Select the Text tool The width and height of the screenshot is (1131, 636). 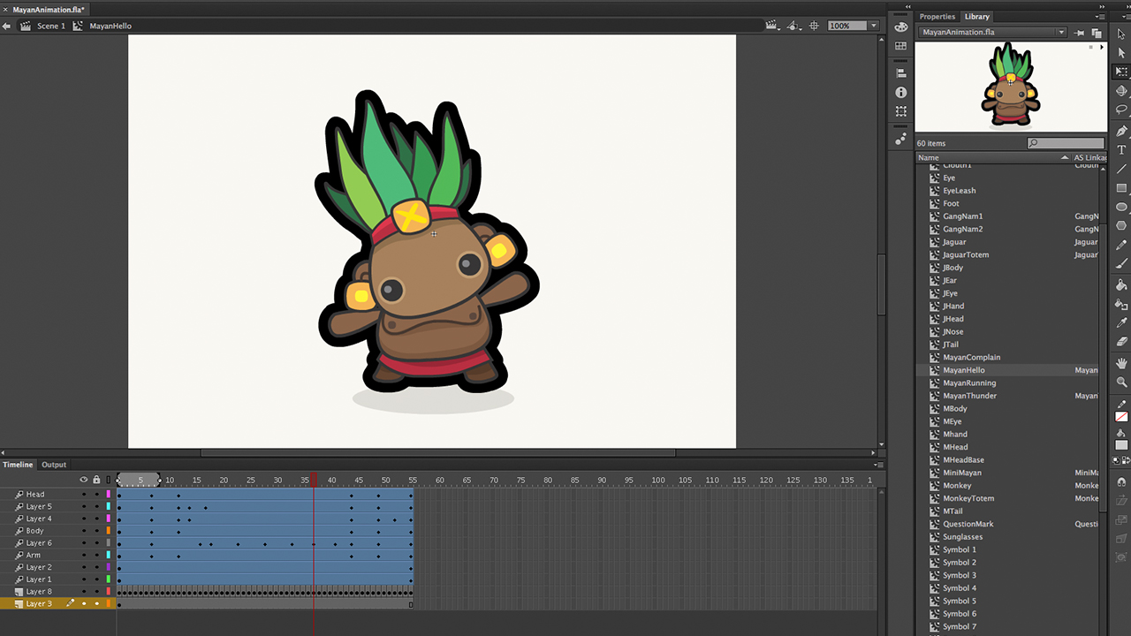[x=1121, y=150]
